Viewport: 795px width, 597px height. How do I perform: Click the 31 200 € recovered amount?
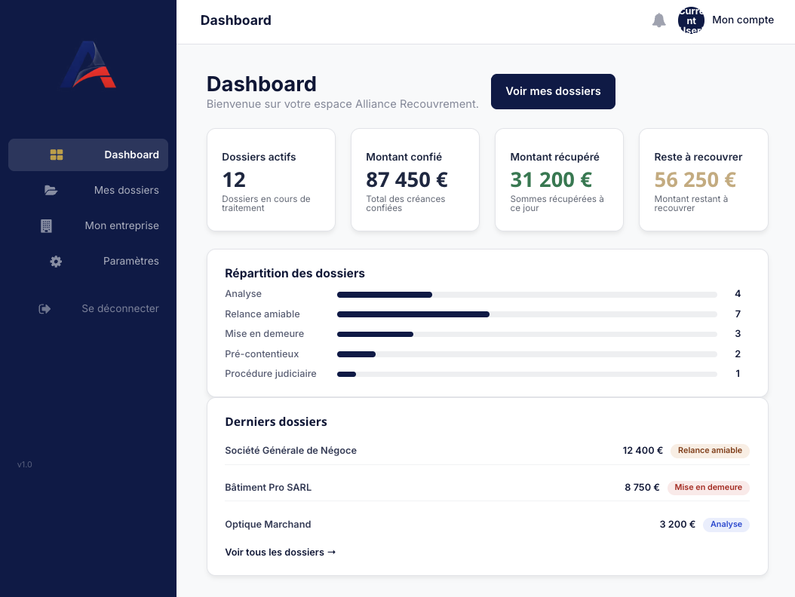coord(551,180)
